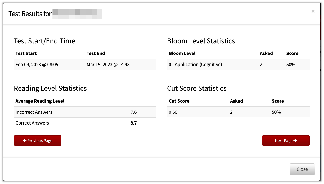This screenshot has height=184, width=324.
Task: Select the Test Start column header
Action: (26, 53)
